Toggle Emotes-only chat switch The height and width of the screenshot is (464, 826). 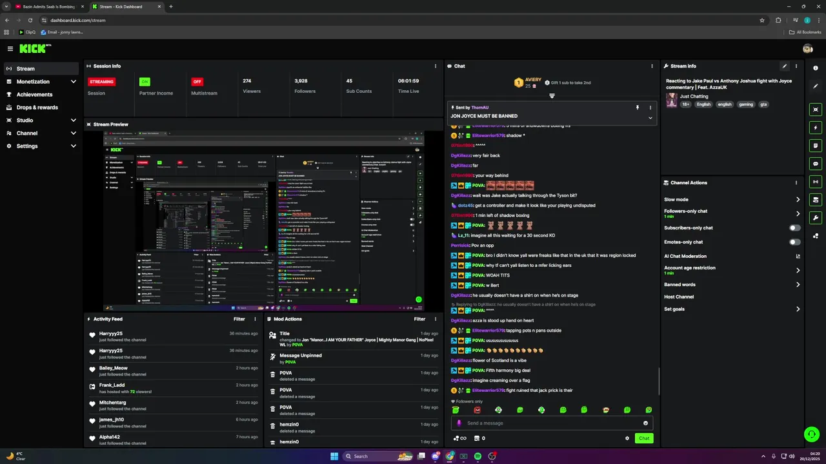795,242
